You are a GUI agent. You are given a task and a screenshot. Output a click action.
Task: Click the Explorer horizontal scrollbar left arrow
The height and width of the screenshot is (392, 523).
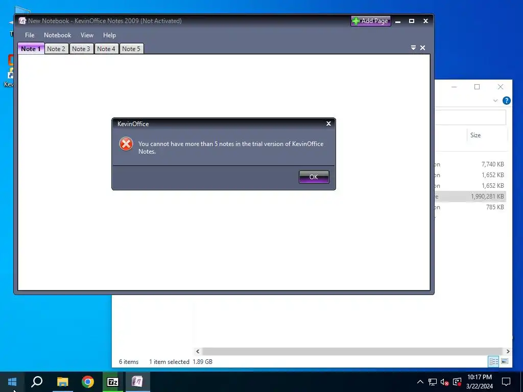pos(198,351)
